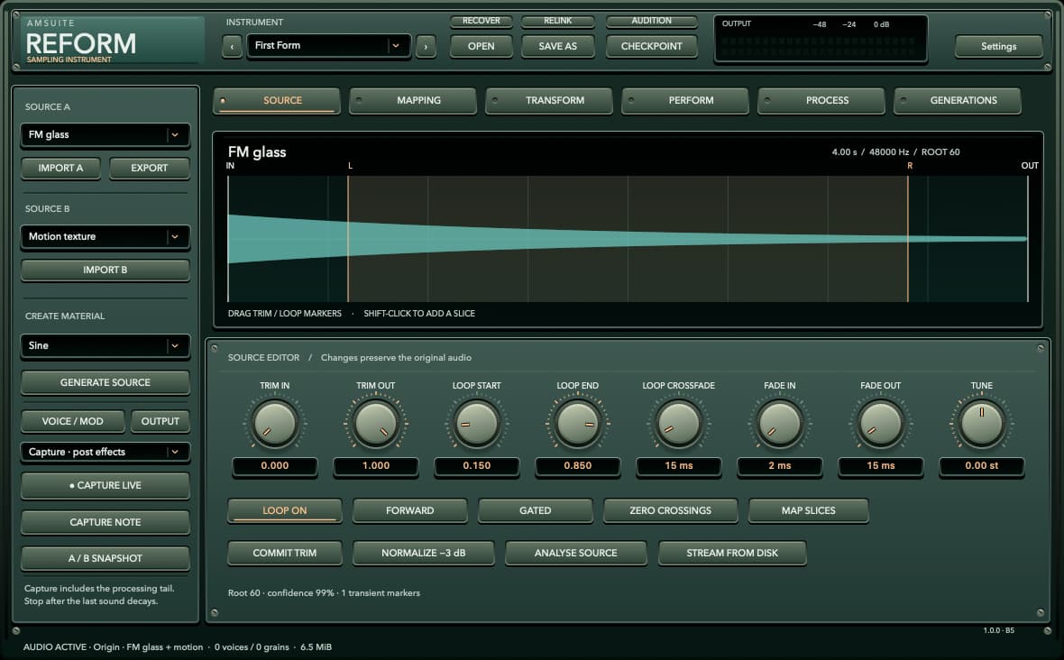Click the TUNE knob
The image size is (1064, 660).
tap(981, 423)
